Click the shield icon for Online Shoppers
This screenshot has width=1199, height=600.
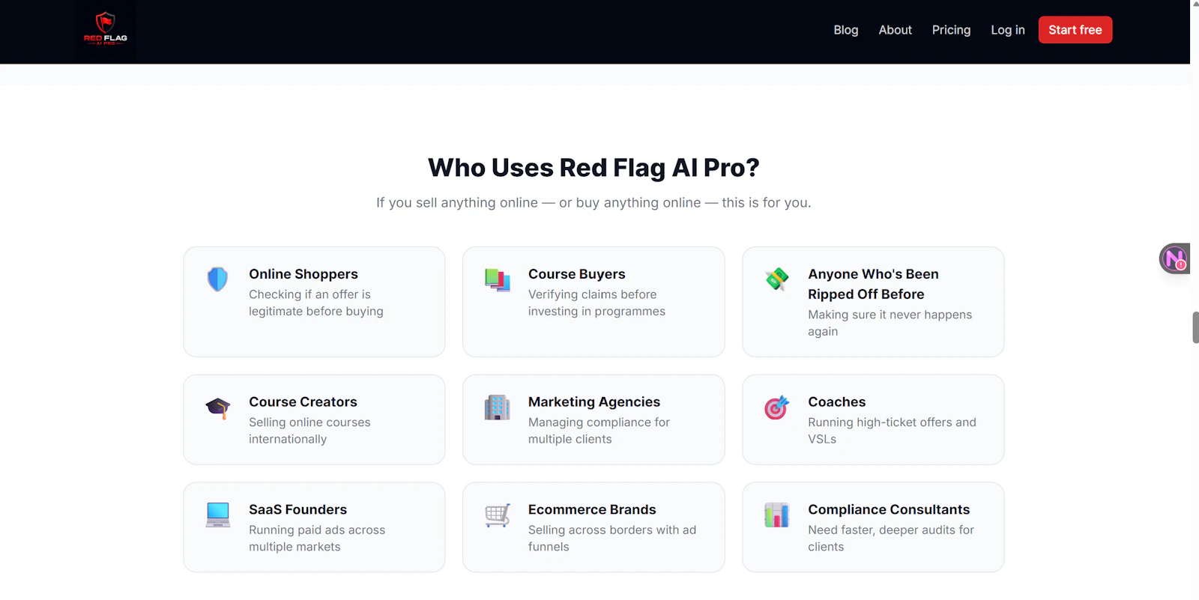(x=217, y=279)
